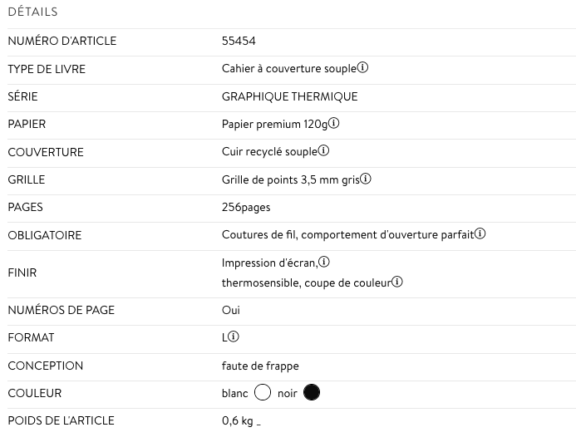
Task: Click the Cahier à couverture souple text
Action: [288, 69]
